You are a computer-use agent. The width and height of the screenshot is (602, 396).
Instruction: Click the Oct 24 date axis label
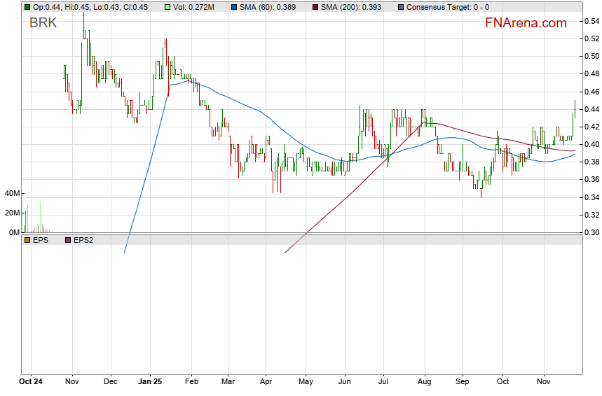[32, 383]
